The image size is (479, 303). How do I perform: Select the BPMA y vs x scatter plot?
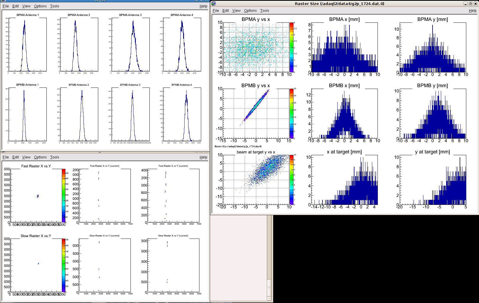tap(256, 47)
